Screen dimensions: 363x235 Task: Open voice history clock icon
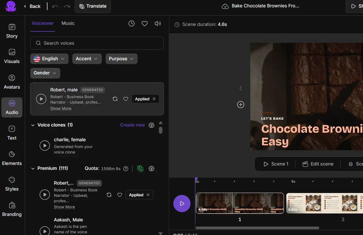pos(132,23)
